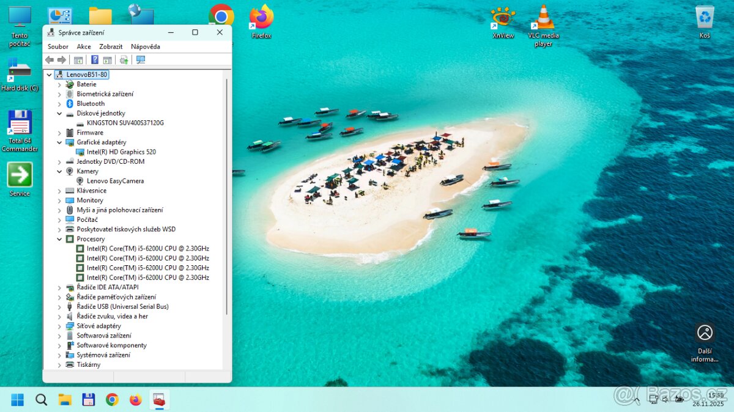Collapse the Grafické adaptéry category

[x=59, y=142]
